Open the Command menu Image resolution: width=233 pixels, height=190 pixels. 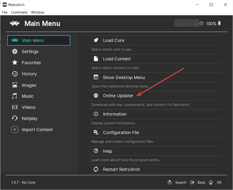(19, 12)
